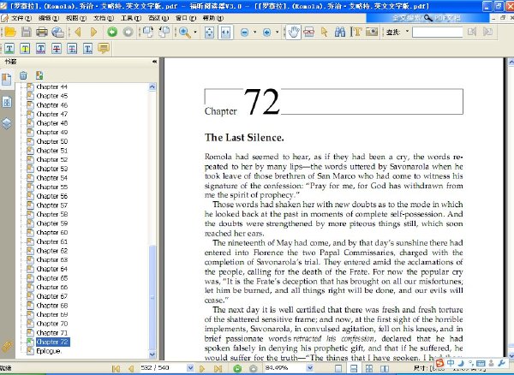Open the attachments paperclip panel
Screen dimensions: 514x375
[7, 346]
